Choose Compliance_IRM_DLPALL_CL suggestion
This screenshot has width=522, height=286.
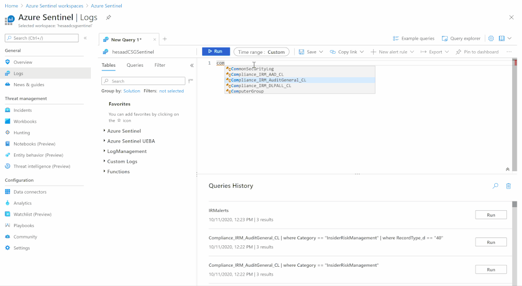point(300,86)
